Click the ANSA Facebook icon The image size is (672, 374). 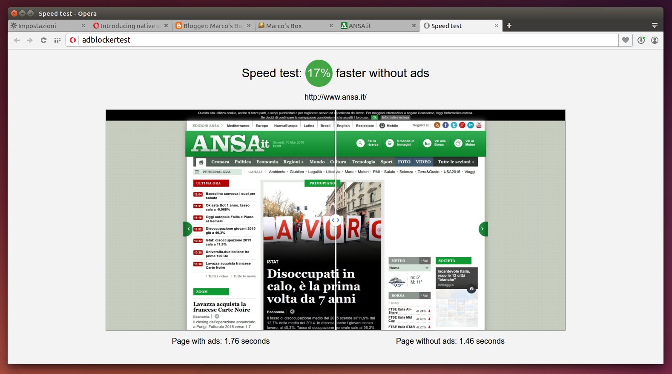tap(445, 125)
